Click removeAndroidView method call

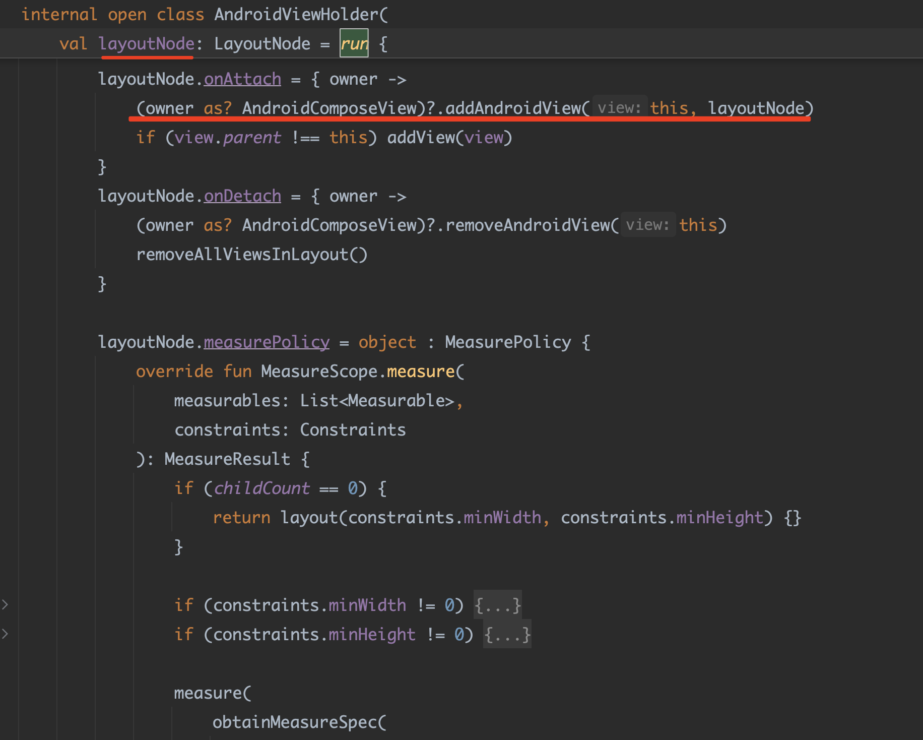528,225
